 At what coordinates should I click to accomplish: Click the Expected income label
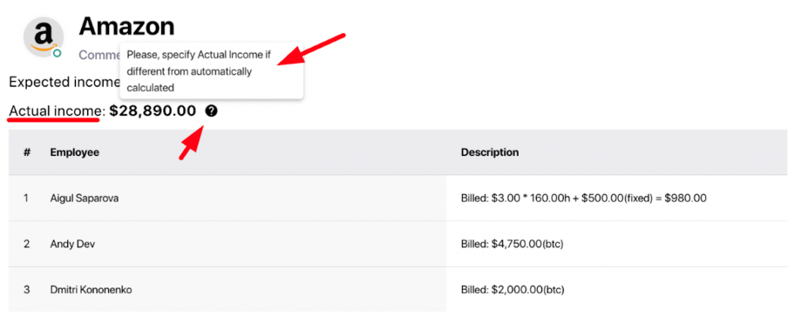point(64,82)
